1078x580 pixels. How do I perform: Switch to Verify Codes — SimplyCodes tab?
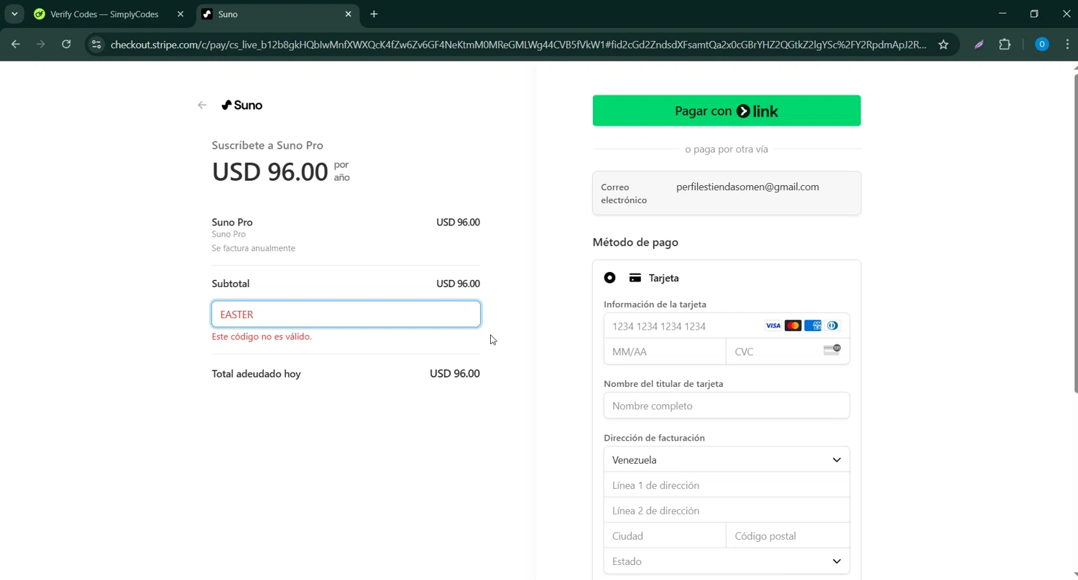point(104,14)
